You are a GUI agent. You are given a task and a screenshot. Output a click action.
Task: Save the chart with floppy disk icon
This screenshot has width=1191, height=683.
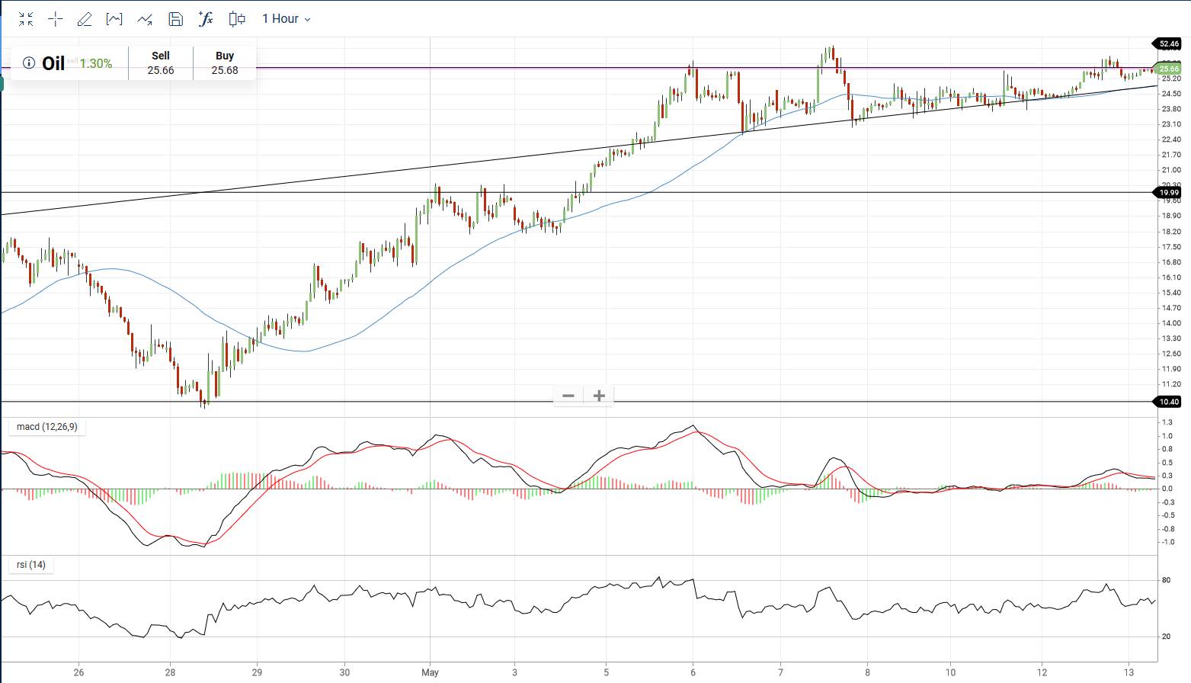175,19
